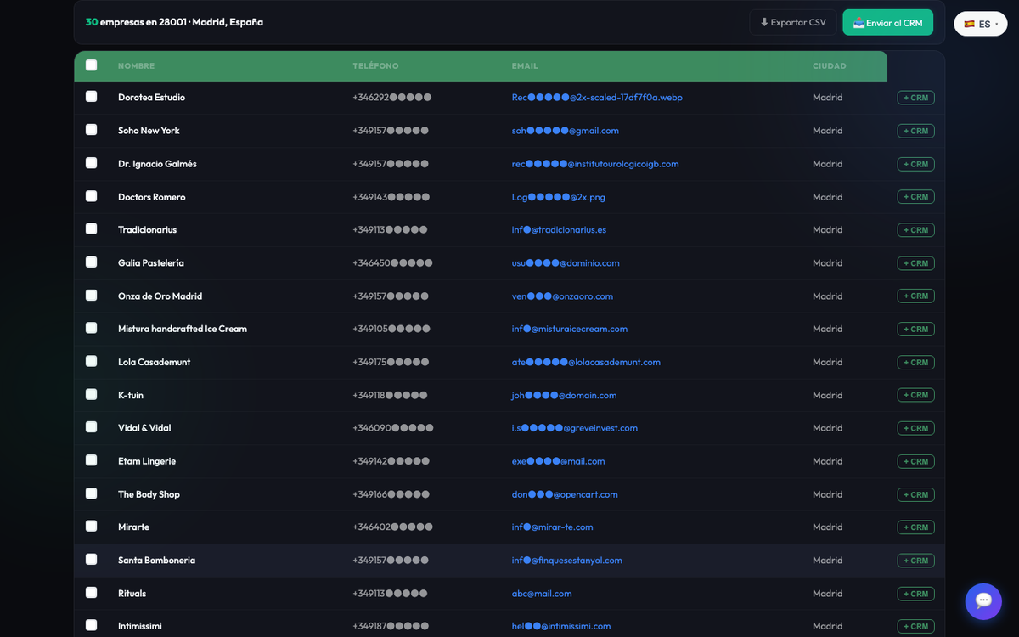Click the Exportar CSV button
Image resolution: width=1019 pixels, height=637 pixels.
(x=793, y=23)
